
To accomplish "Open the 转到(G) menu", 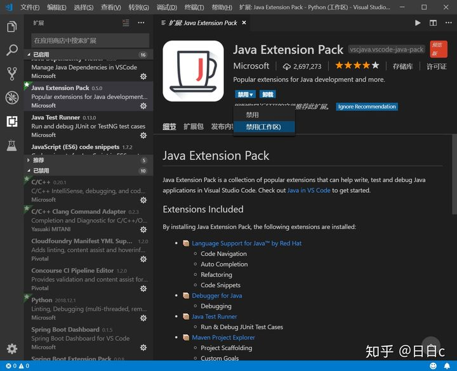I will (x=139, y=7).
